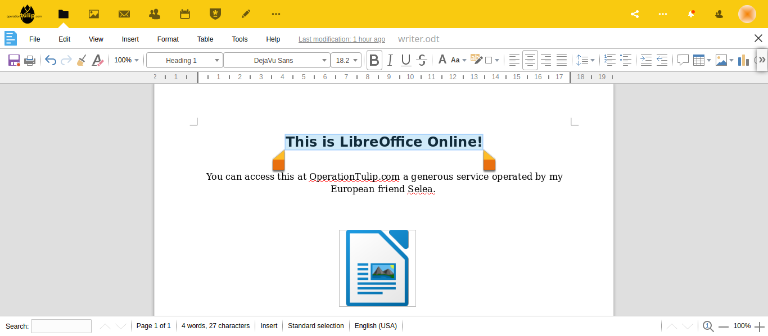Align paragraph left
Image resolution: width=768 pixels, height=336 pixels.
pyautogui.click(x=514, y=60)
